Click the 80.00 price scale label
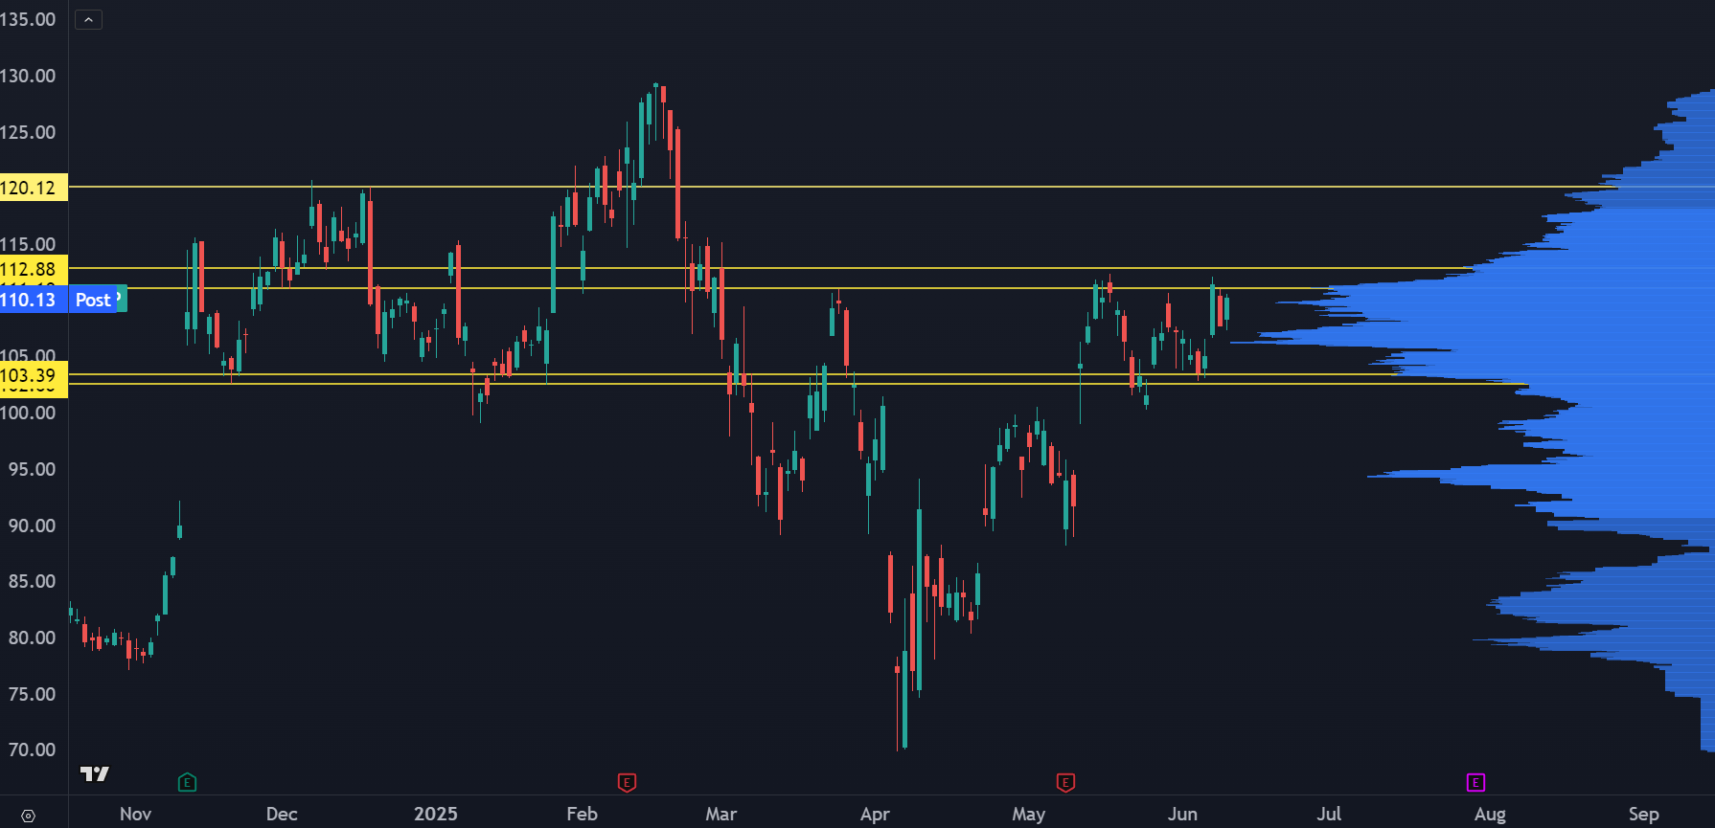The image size is (1715, 828). (x=32, y=638)
